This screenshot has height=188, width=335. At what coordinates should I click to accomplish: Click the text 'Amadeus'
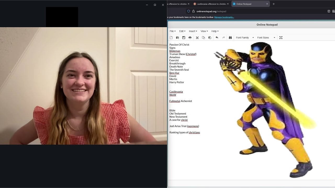coord(175,57)
